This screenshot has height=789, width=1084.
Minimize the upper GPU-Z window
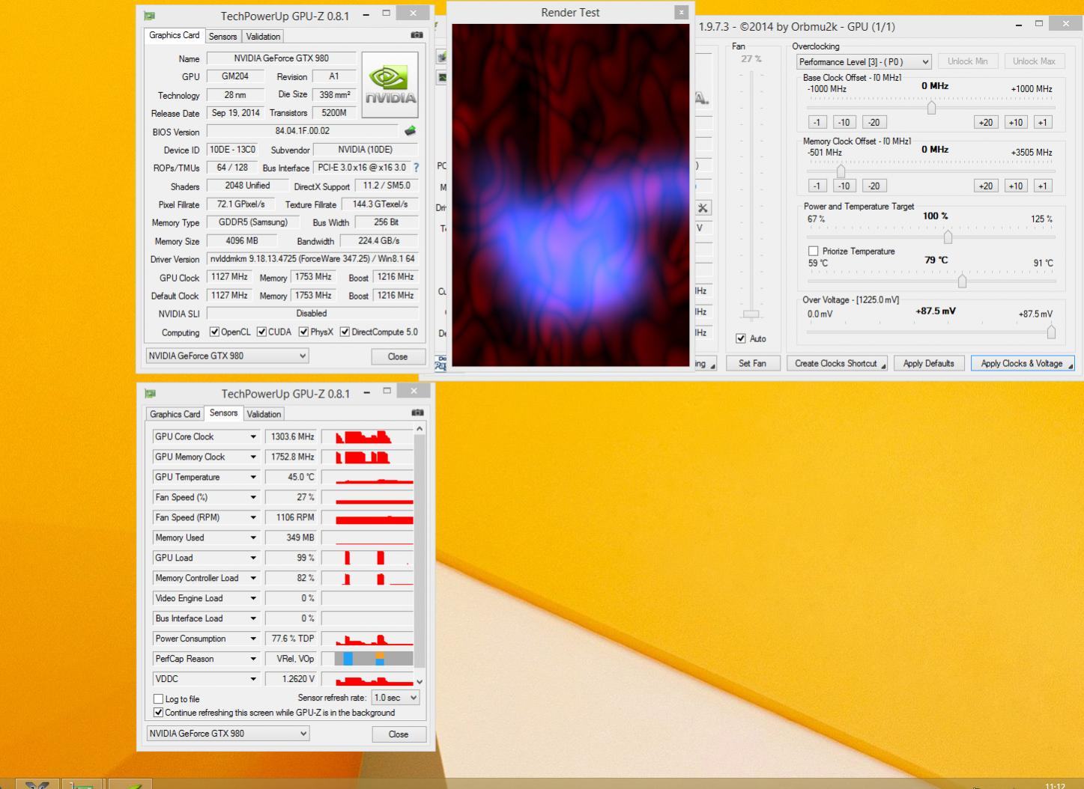coord(366,14)
